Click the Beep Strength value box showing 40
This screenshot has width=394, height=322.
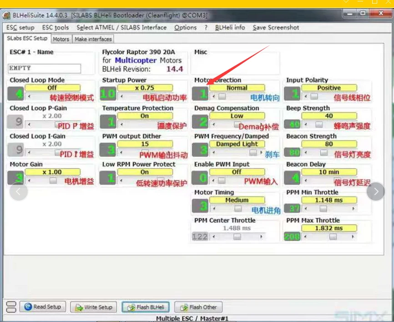(x=292, y=124)
